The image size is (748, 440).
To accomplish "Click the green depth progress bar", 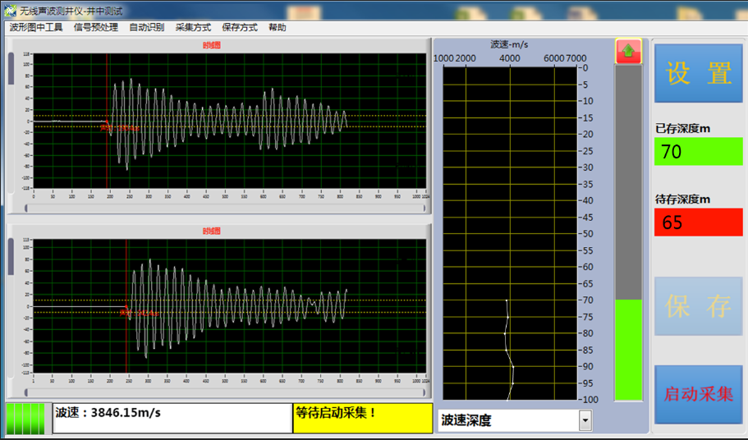I will click(x=629, y=350).
